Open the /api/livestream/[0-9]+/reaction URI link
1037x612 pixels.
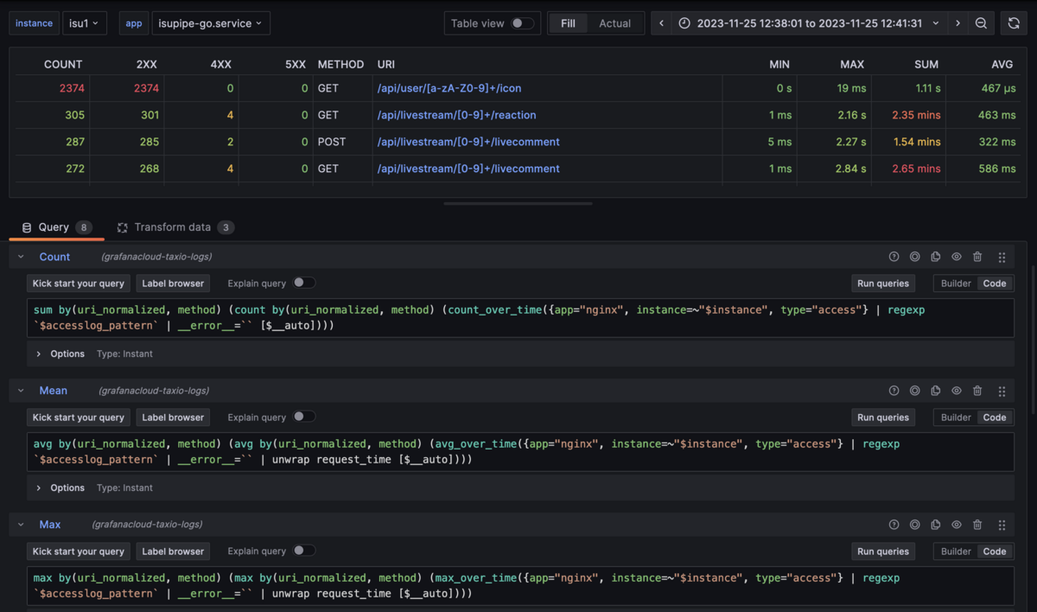[x=456, y=115]
